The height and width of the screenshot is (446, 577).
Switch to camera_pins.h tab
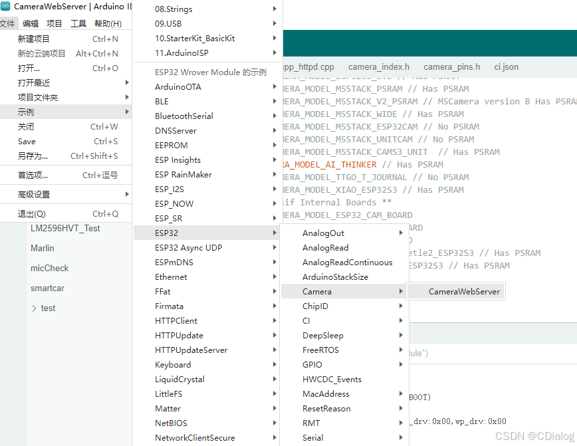(x=451, y=67)
